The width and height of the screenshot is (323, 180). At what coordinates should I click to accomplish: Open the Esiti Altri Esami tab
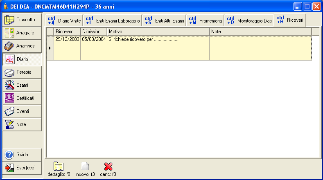point(165,20)
